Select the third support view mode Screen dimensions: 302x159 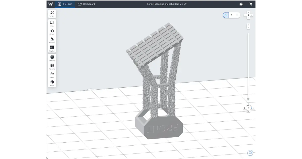pos(237,15)
